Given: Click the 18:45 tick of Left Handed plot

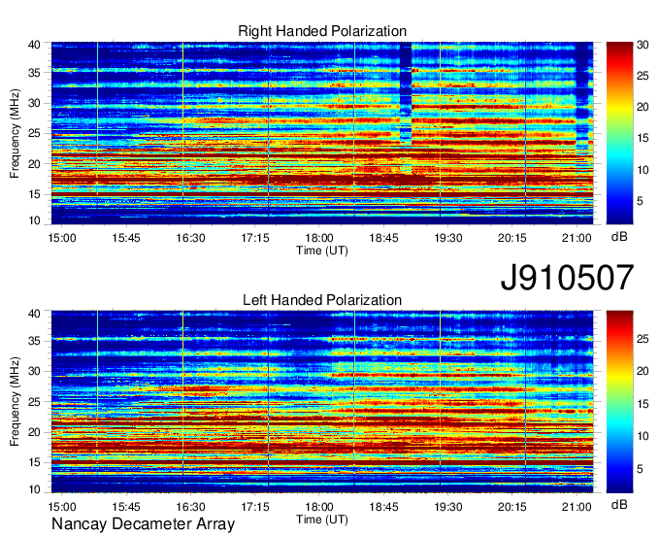Looking at the screenshot, I should [x=383, y=507].
